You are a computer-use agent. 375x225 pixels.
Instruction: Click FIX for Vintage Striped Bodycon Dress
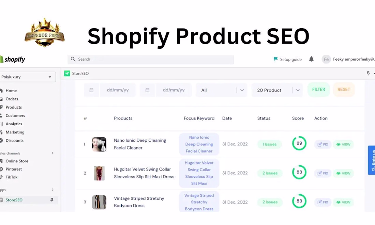(x=322, y=202)
